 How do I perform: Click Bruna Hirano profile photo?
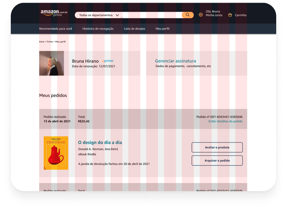pyautogui.click(x=51, y=63)
